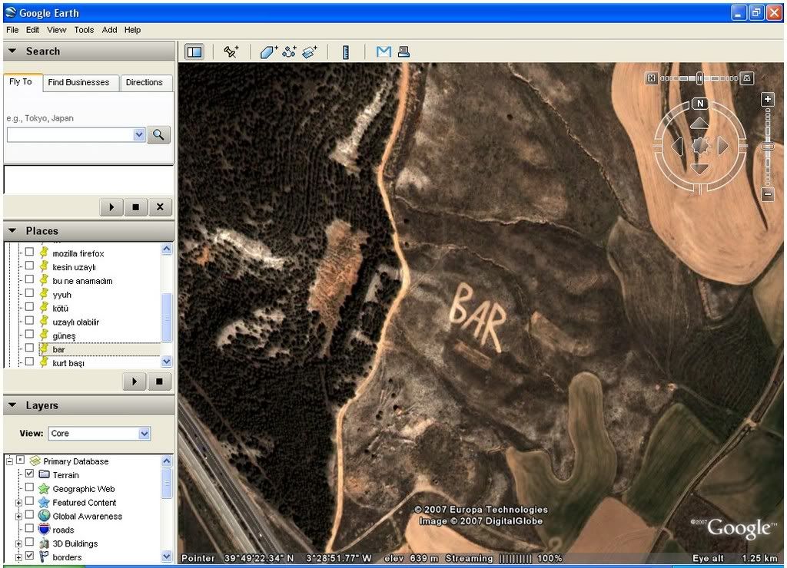Play the Places tour
This screenshot has width=787, height=568.
pyautogui.click(x=134, y=381)
